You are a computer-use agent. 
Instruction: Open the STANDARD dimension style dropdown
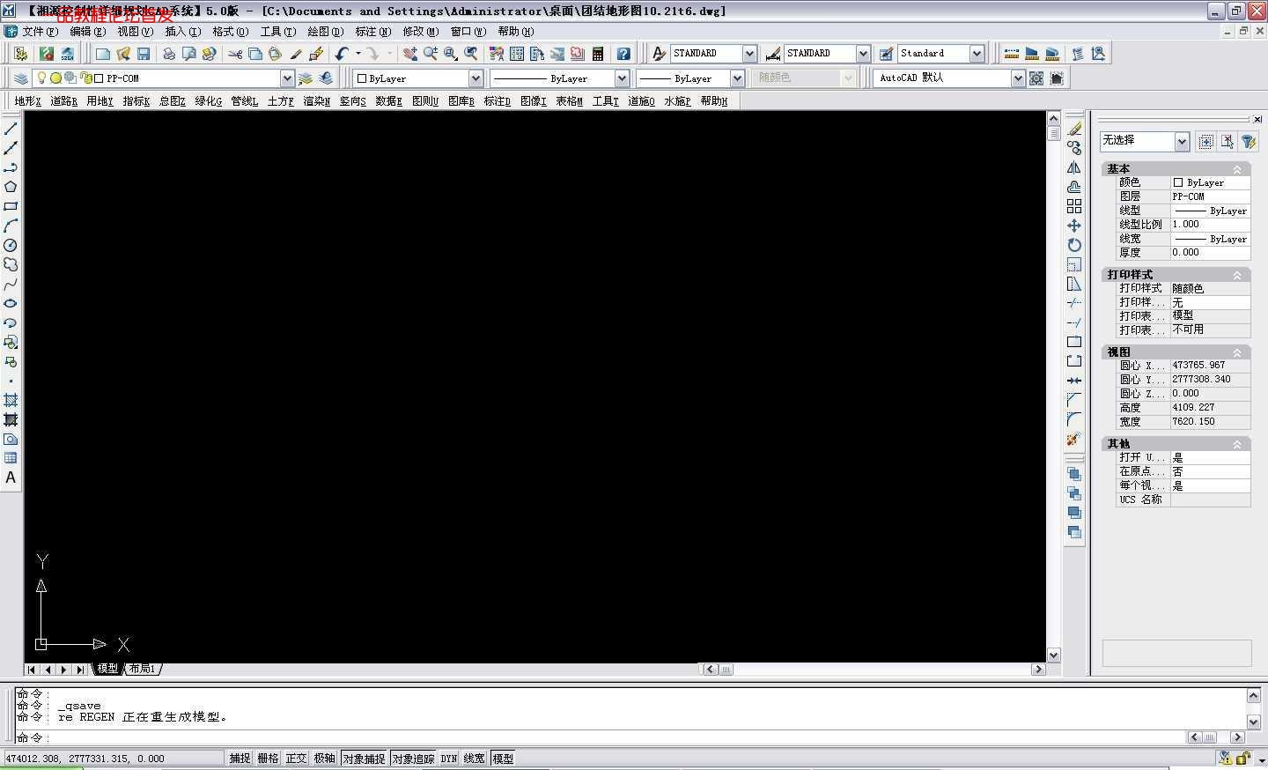pos(863,54)
